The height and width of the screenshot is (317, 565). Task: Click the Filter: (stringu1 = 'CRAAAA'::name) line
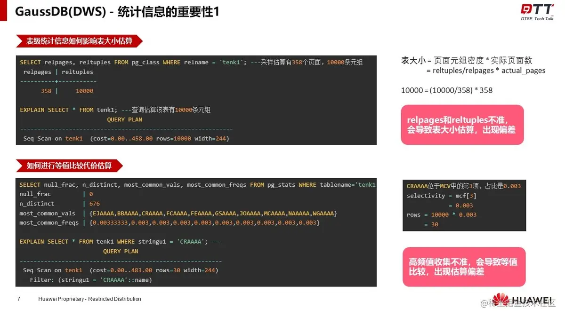[x=91, y=280]
